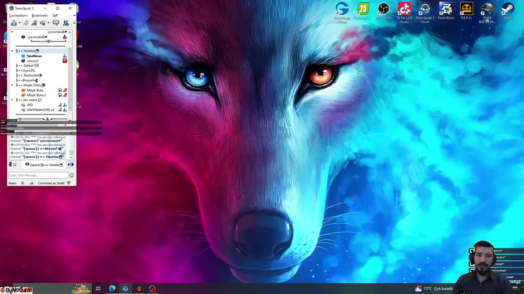Click the muted microphone icon beside Müzik Botu 2
524x294 pixels.
65,95
